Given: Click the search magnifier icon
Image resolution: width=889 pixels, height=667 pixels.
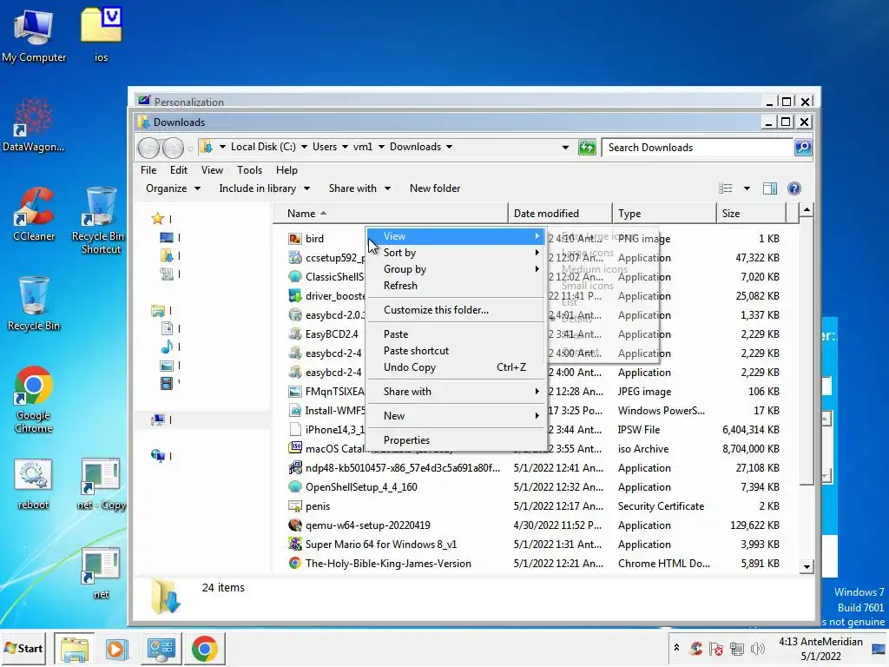Looking at the screenshot, I should click(803, 148).
